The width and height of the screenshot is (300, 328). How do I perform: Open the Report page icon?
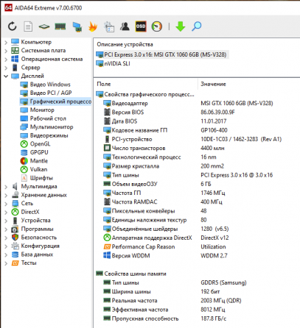28,26
